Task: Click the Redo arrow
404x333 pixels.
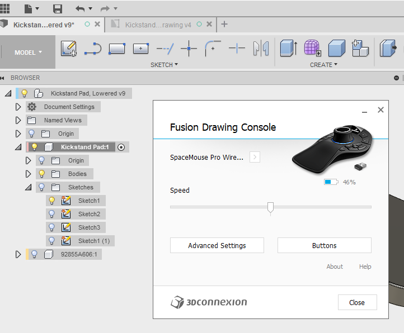Action: click(x=105, y=9)
